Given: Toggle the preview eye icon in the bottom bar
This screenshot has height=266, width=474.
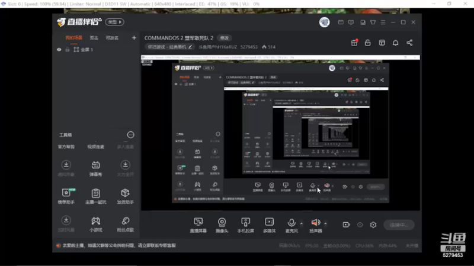Looking at the screenshot, I should click(360, 225).
